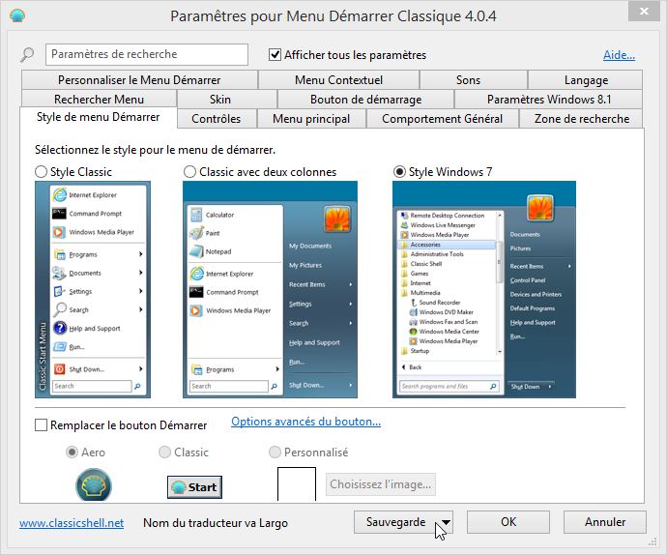Click the Style Classic preview thumbnail
Viewport: 667px width, 555px height.
tap(90, 288)
